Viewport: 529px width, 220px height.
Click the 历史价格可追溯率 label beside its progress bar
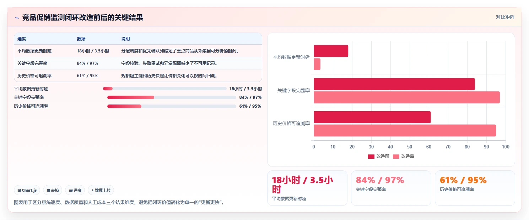(x=31, y=106)
